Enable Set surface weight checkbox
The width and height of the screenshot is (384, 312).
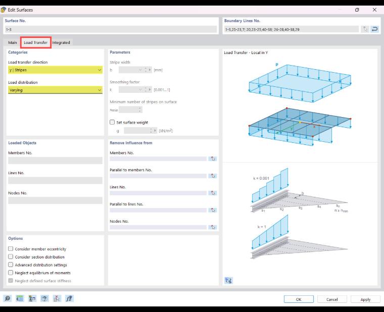coord(112,122)
